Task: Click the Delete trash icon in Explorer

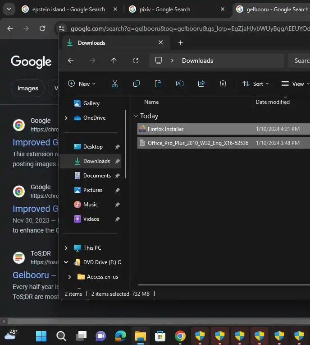Action: [223, 84]
